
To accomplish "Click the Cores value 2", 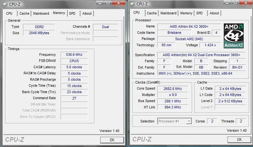I will coord(212,121).
